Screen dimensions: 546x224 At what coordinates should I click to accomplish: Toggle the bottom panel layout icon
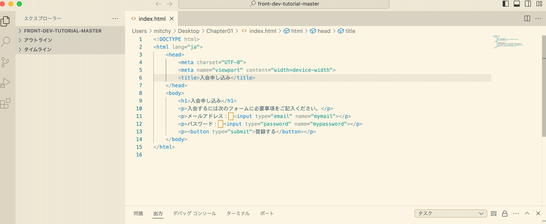517,4
